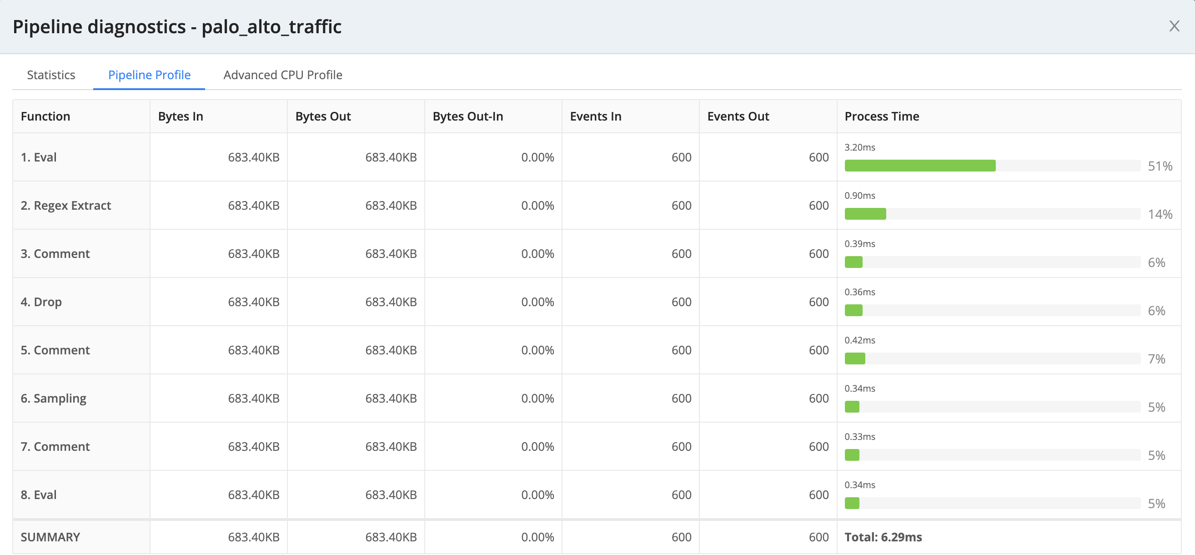Open the Drop function row
This screenshot has width=1195, height=555.
click(x=41, y=302)
